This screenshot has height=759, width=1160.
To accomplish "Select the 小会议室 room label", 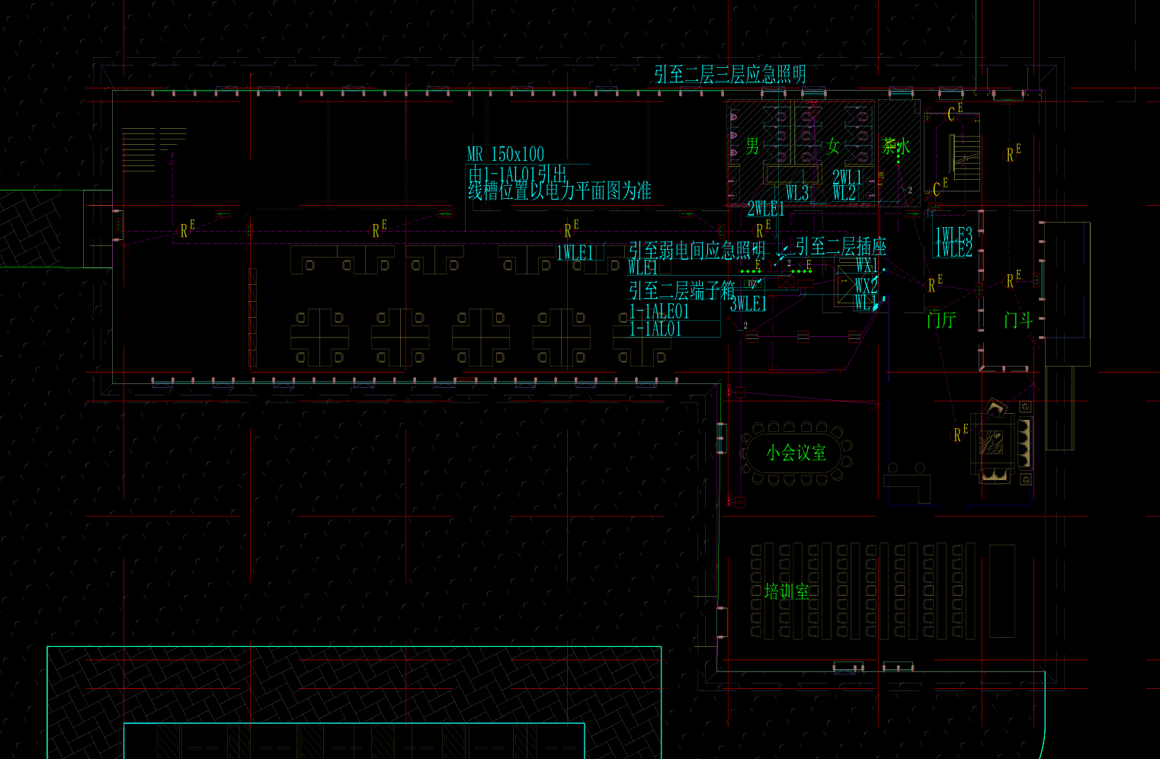I will [x=796, y=453].
